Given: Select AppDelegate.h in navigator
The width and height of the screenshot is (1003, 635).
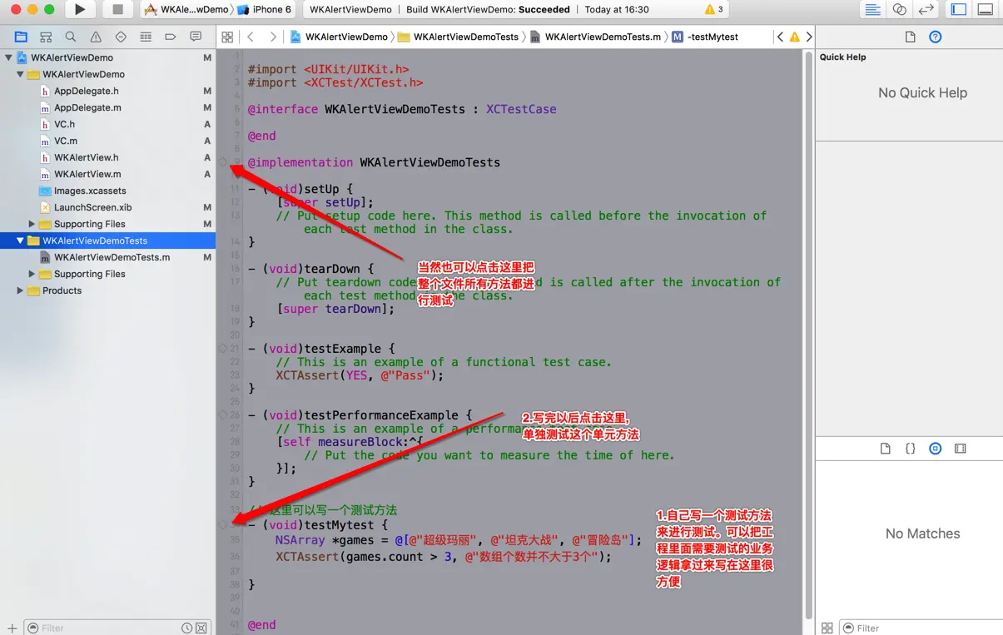Looking at the screenshot, I should (87, 91).
